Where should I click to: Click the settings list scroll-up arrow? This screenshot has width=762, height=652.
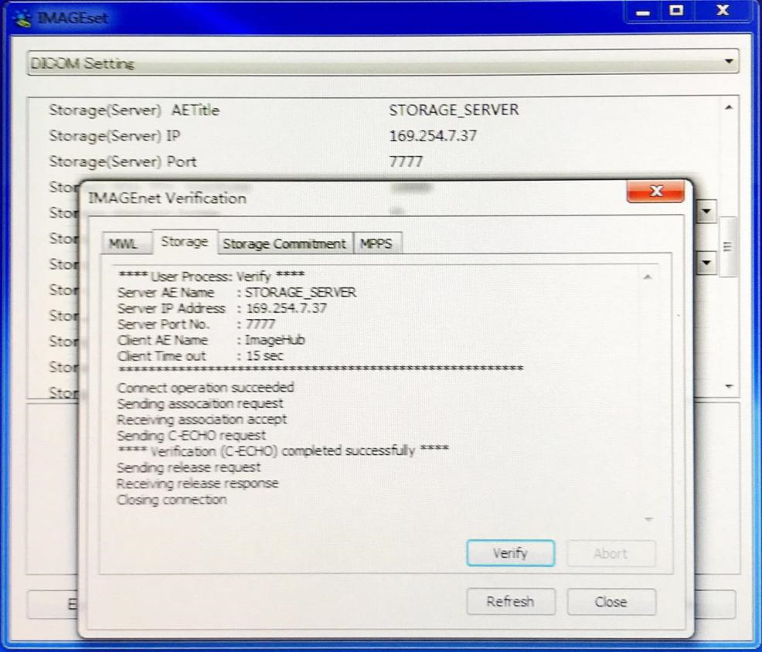(x=729, y=107)
